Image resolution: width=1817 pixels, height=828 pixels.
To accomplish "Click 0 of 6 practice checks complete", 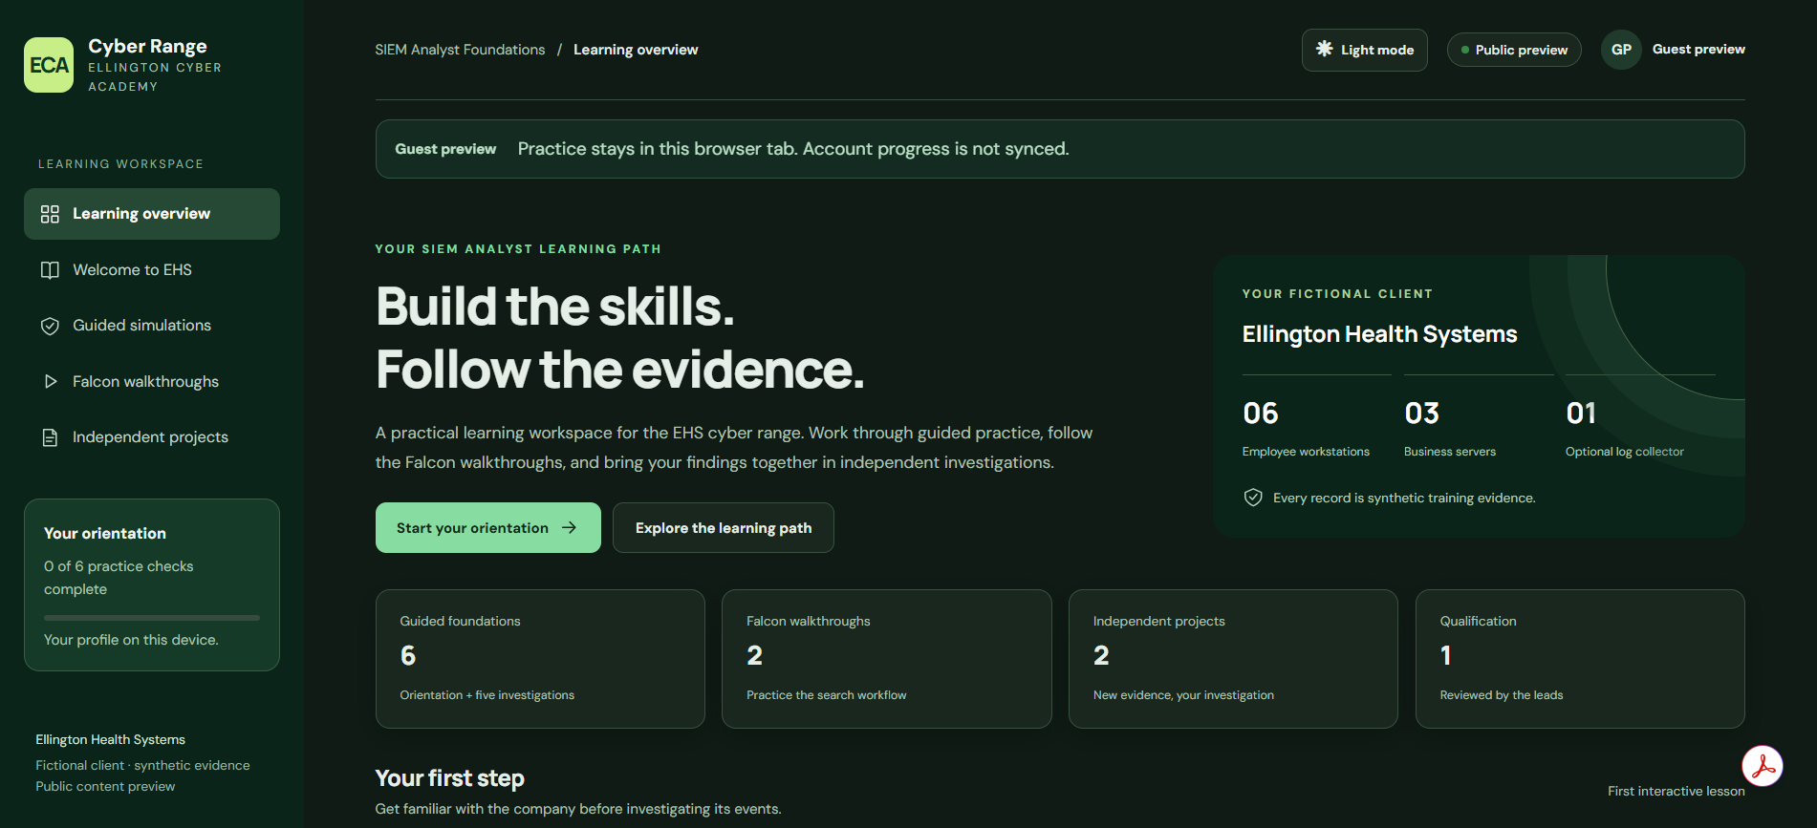I will 119,578.
